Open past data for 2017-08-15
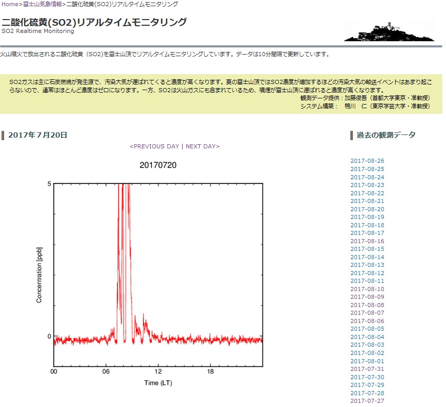 pos(367,249)
